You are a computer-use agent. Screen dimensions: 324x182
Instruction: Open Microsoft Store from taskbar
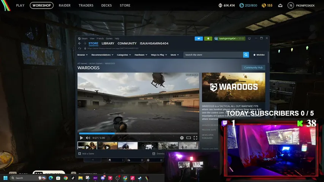click(x=58, y=178)
